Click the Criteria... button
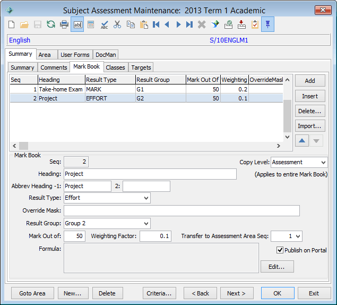 [x=159, y=293]
